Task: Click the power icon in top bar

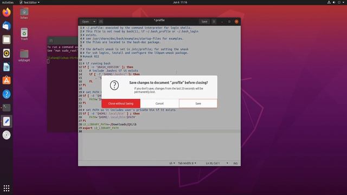Action: tap(339, 2)
